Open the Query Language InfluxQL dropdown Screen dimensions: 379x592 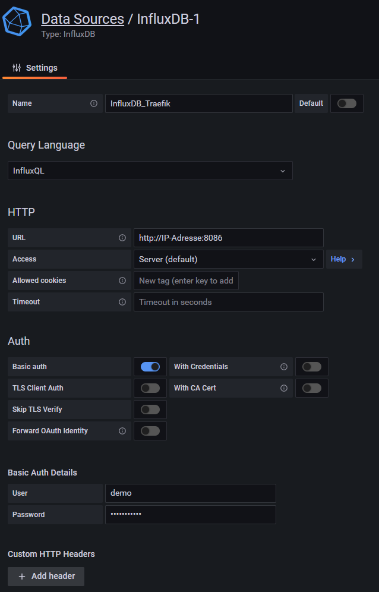click(150, 171)
